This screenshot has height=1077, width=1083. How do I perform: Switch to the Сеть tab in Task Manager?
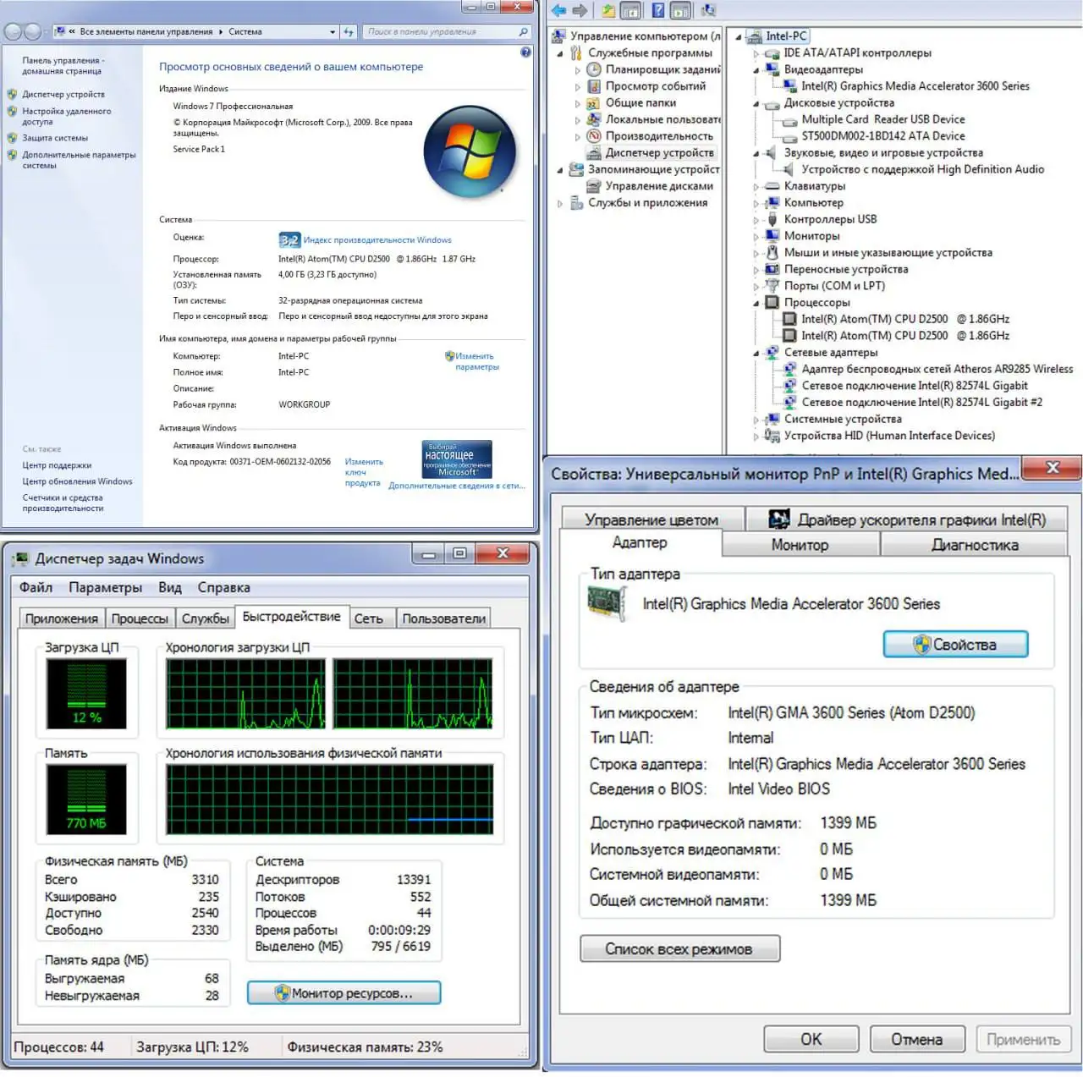(x=369, y=618)
